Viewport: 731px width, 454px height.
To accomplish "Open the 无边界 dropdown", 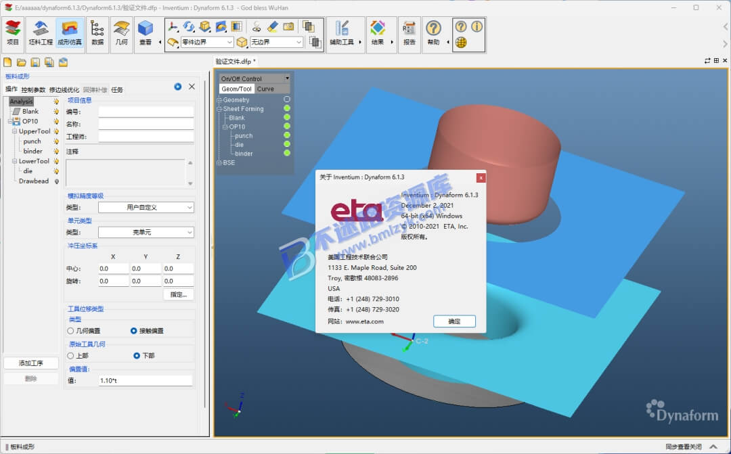I will (276, 43).
